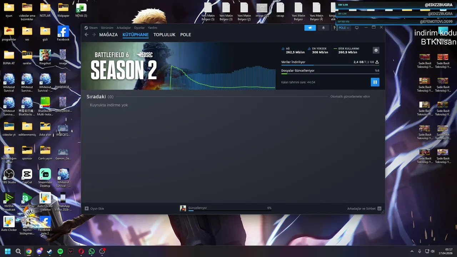
Task: Select the sponsor folder
Action: [27, 152]
